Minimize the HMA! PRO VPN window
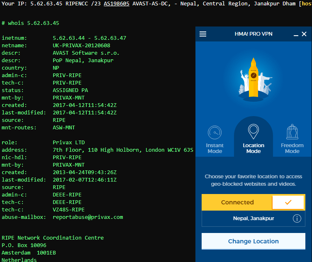 coord(296,34)
